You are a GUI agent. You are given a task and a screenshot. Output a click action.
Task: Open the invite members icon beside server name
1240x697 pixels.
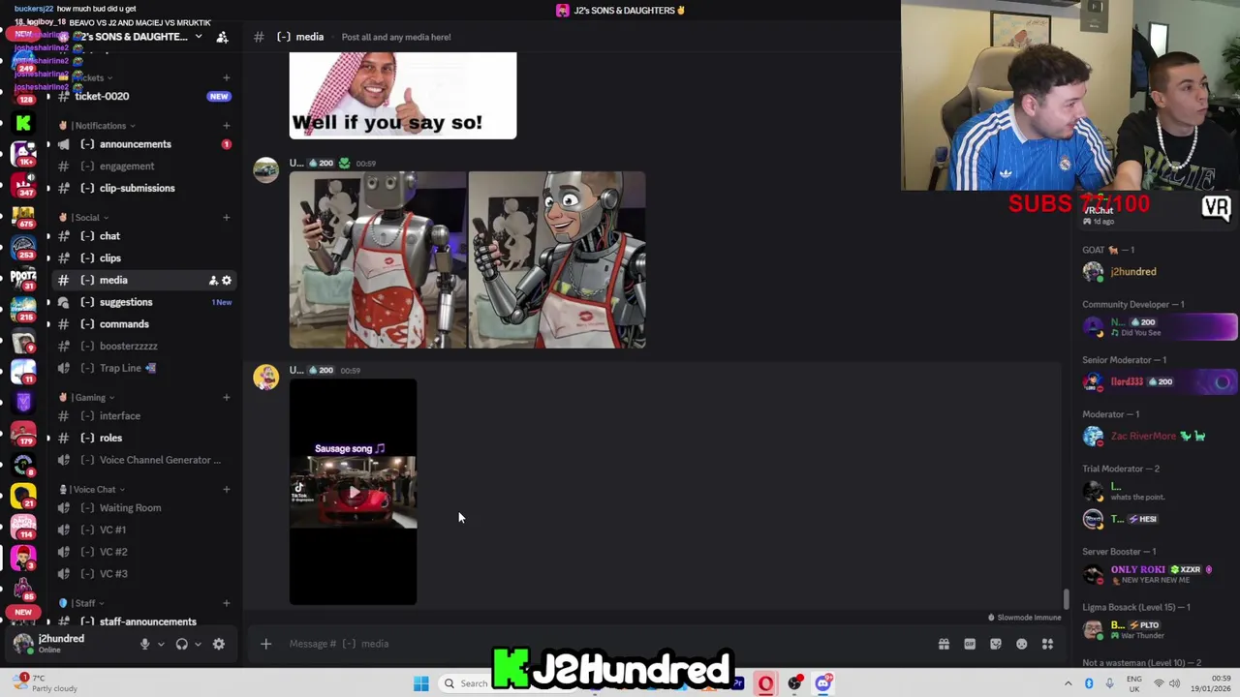coord(222,37)
